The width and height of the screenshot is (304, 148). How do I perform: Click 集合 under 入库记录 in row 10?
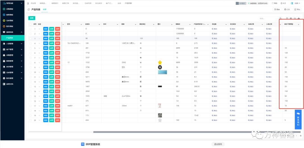point(269,72)
